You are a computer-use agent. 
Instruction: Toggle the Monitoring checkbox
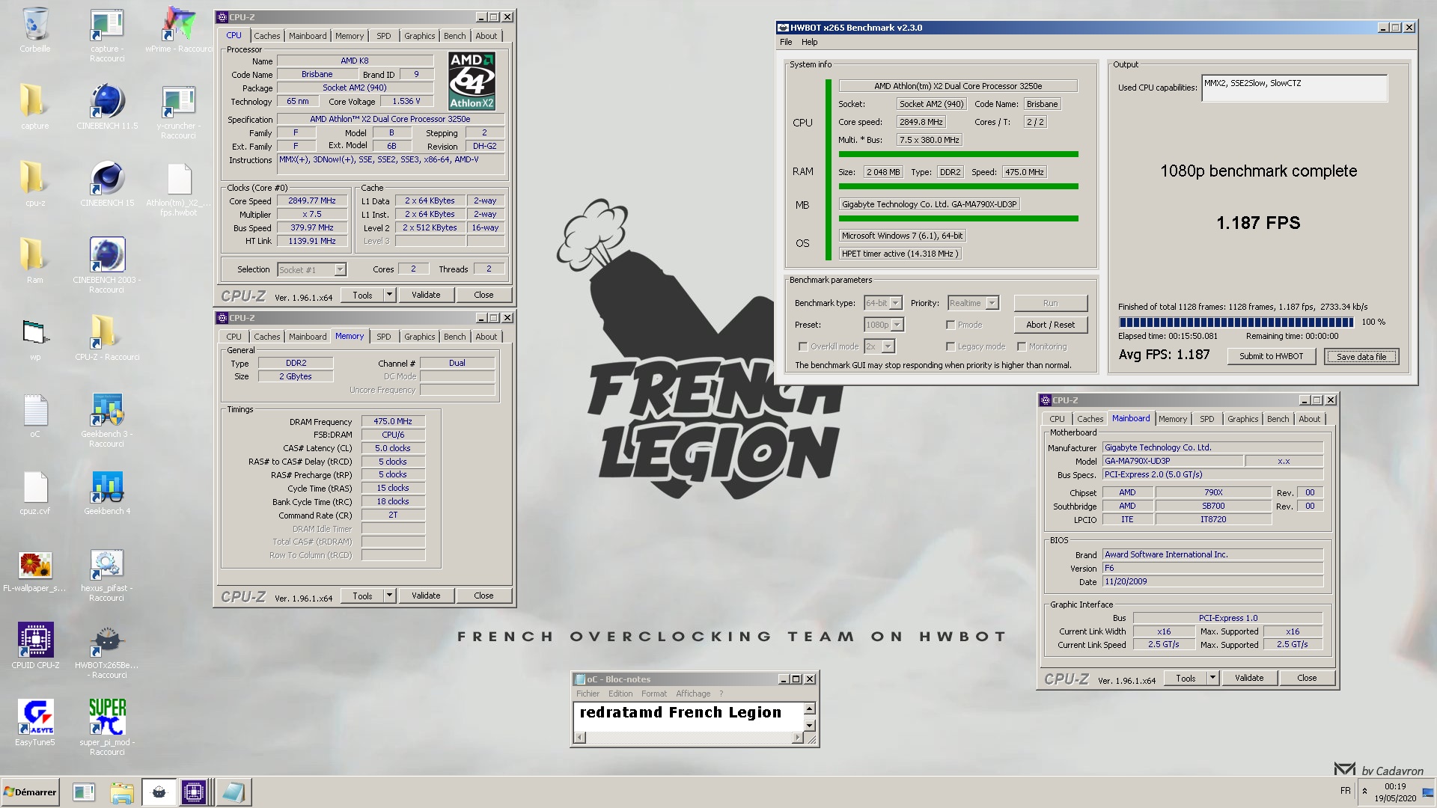click(x=1021, y=346)
